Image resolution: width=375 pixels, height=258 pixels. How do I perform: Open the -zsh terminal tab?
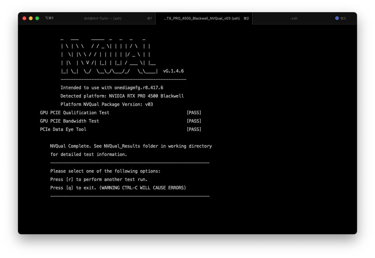pyautogui.click(x=293, y=18)
